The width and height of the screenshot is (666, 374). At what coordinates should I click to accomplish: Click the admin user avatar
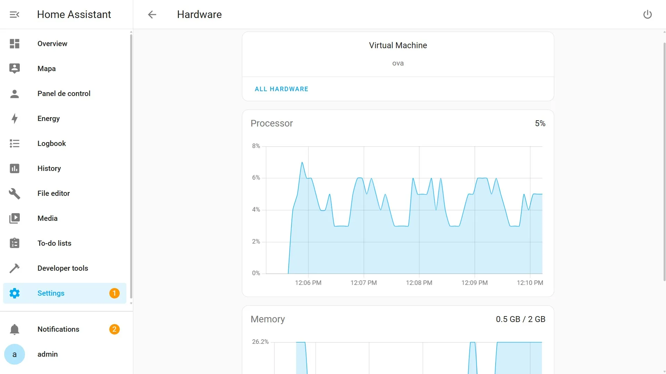(x=15, y=354)
